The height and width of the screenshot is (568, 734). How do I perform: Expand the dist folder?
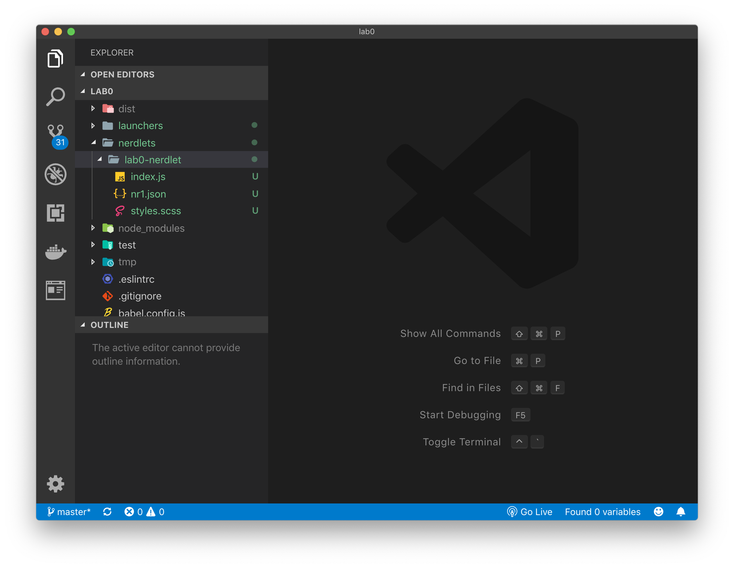[126, 109]
